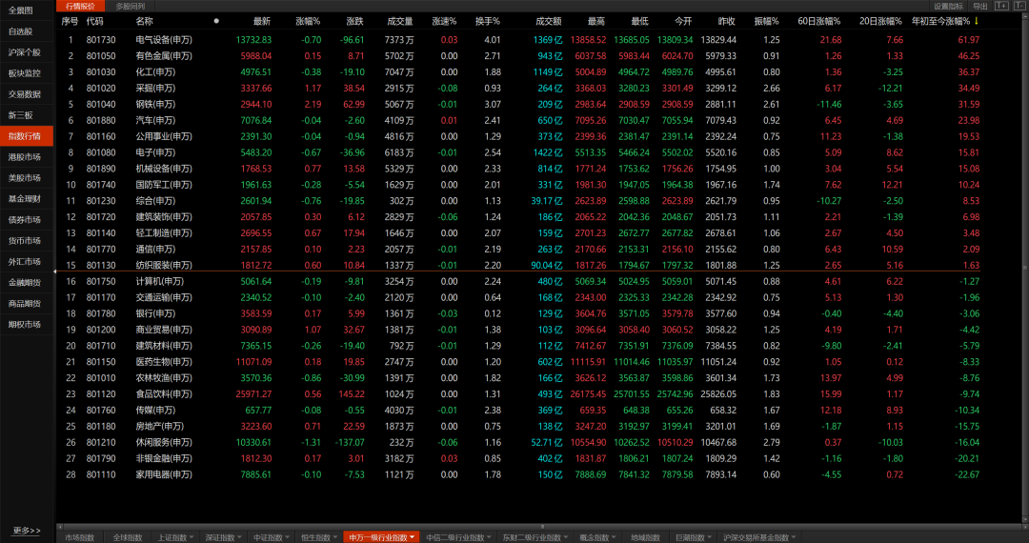Open 自选股 in the left sidebar

coord(27,31)
